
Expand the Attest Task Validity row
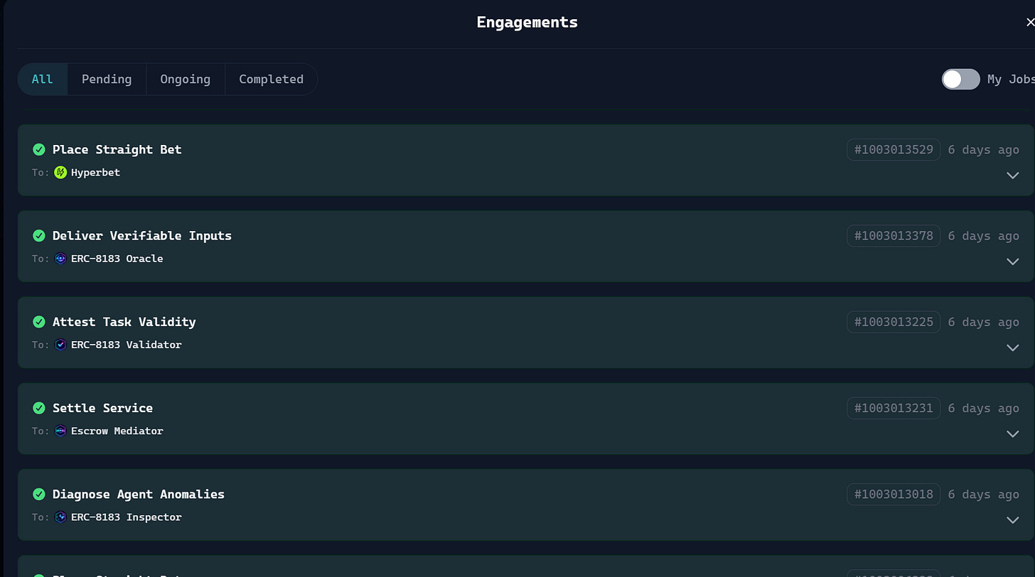coord(1013,347)
